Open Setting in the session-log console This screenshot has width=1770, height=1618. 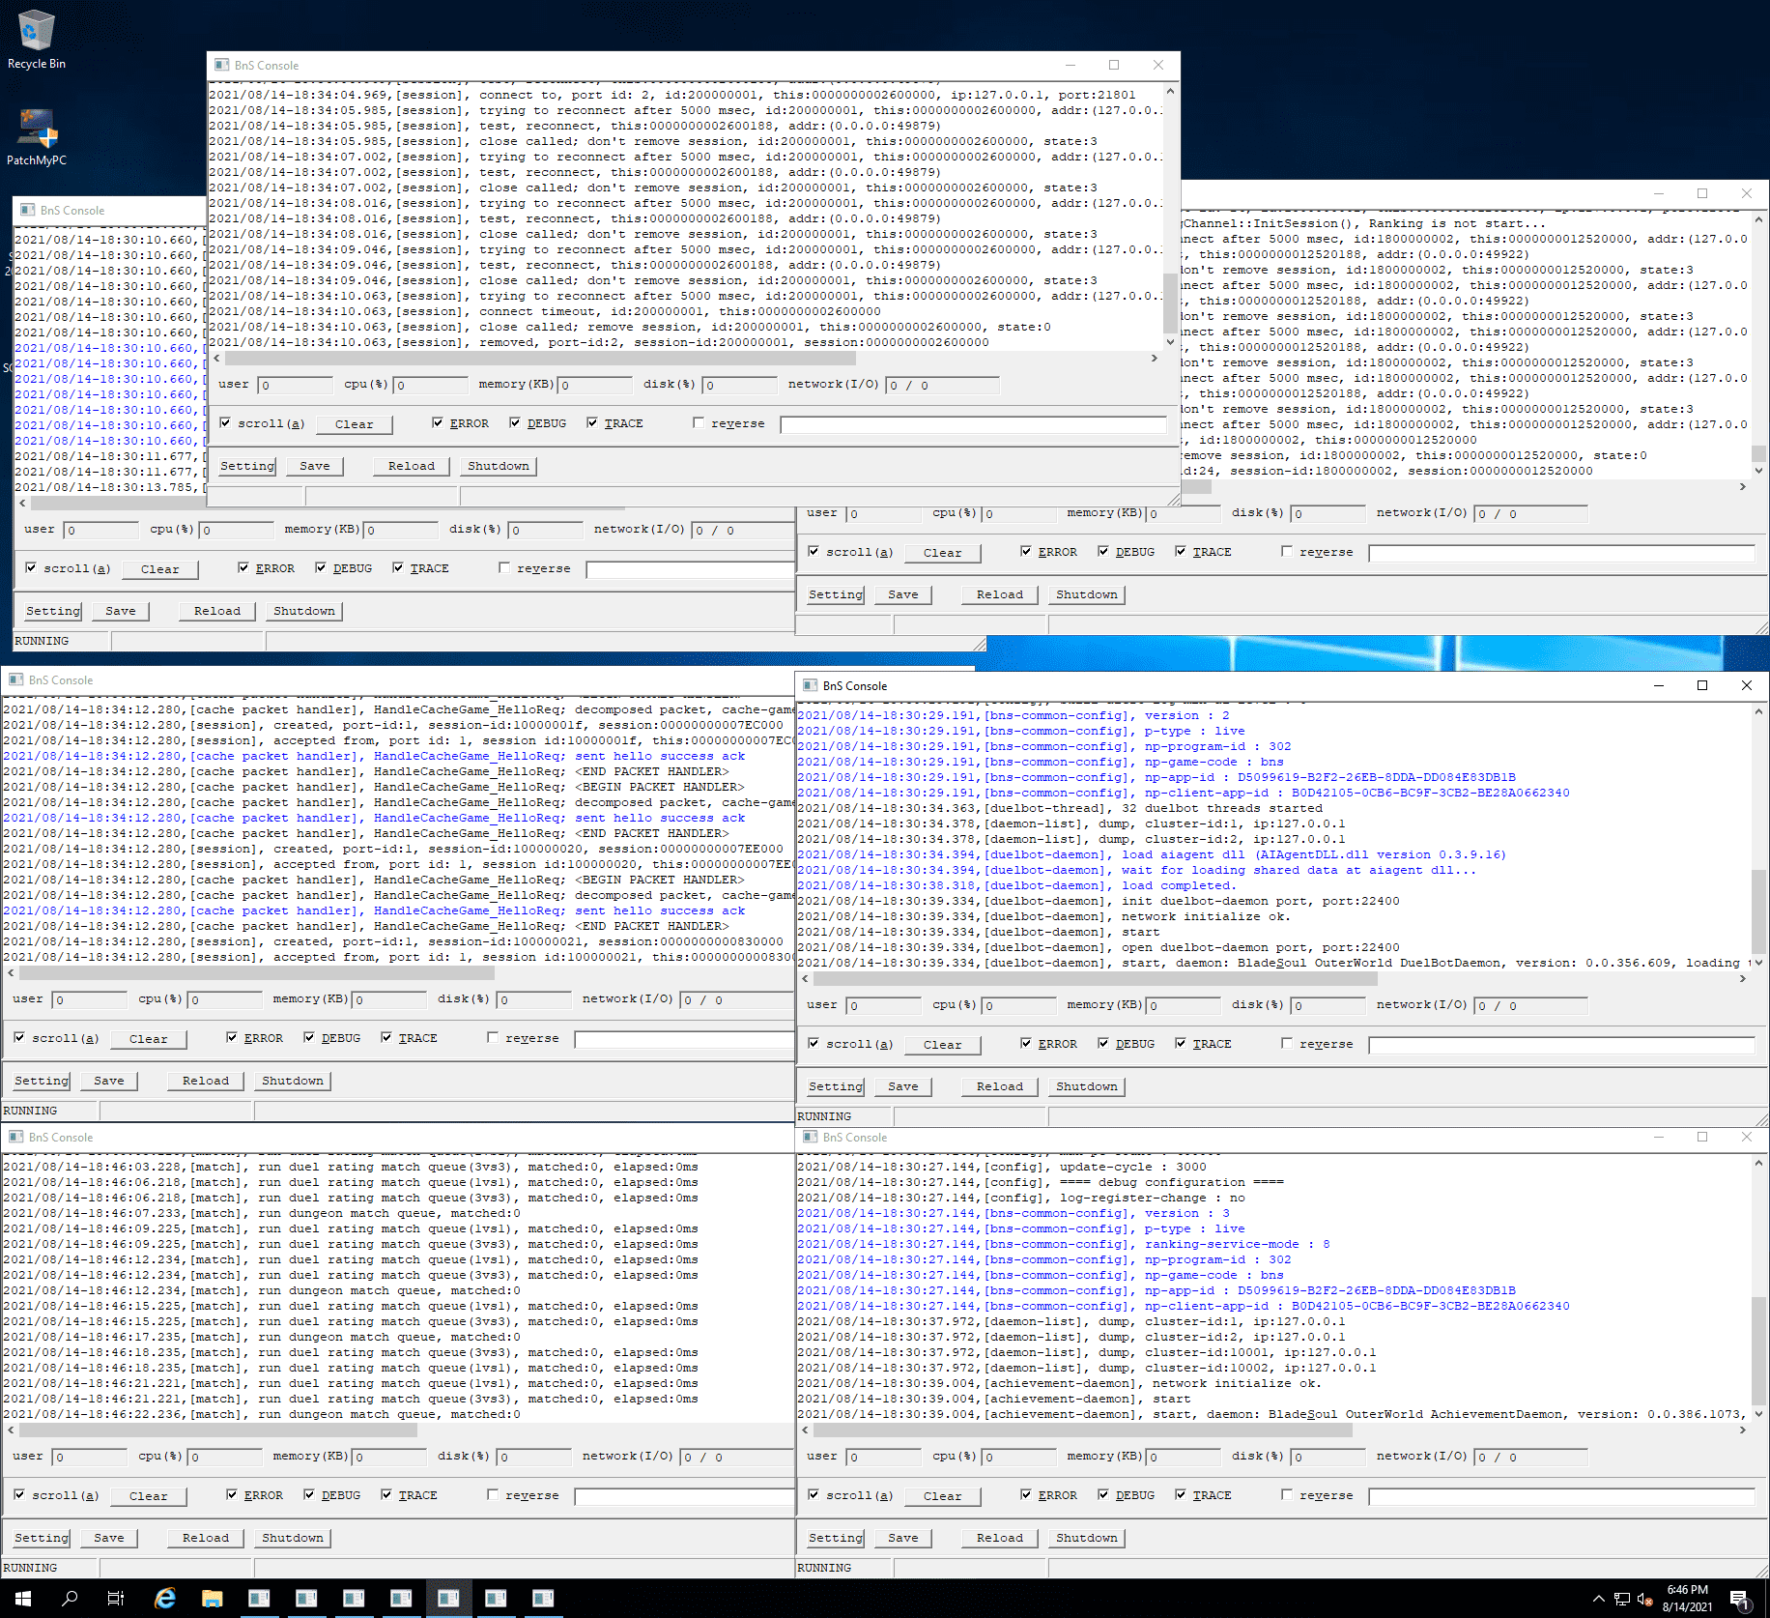coord(247,466)
